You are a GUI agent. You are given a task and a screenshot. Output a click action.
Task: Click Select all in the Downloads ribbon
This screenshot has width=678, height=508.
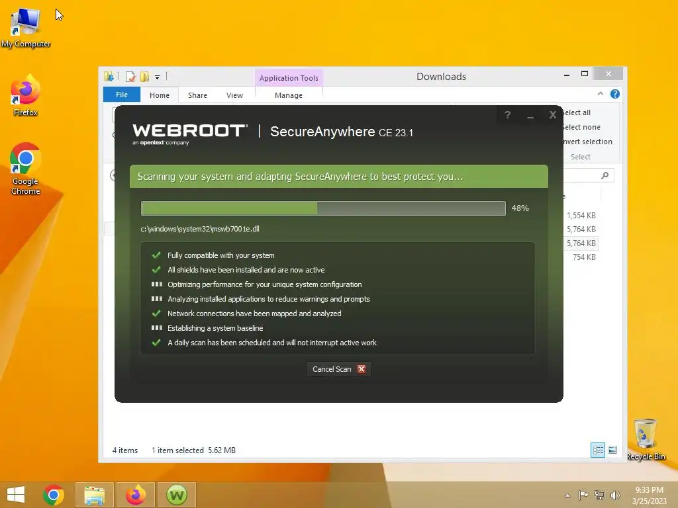click(577, 112)
